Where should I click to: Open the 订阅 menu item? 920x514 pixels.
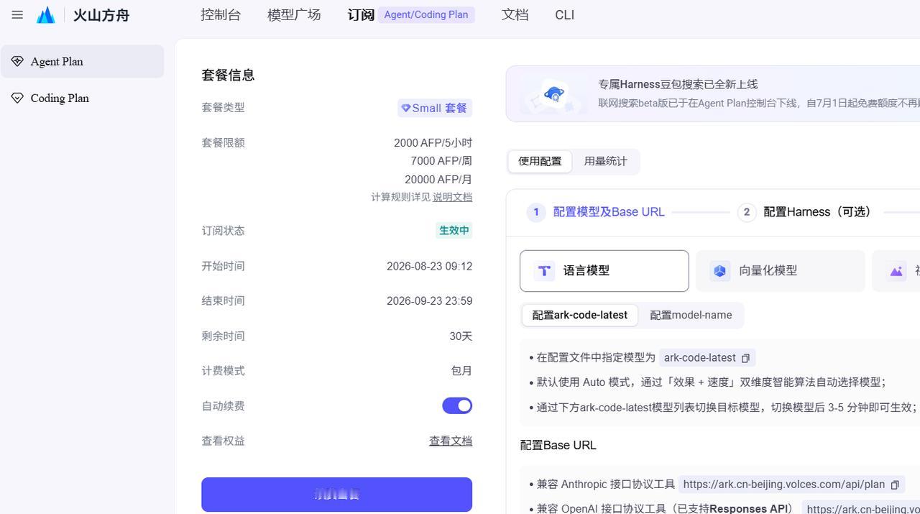click(361, 14)
